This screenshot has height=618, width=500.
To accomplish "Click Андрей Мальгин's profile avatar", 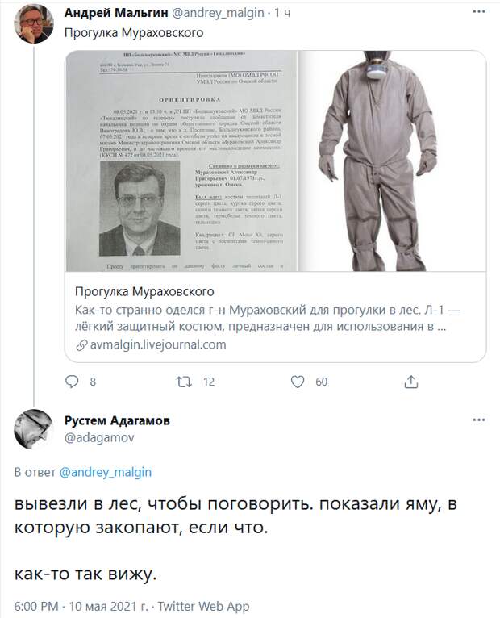I will point(34,24).
